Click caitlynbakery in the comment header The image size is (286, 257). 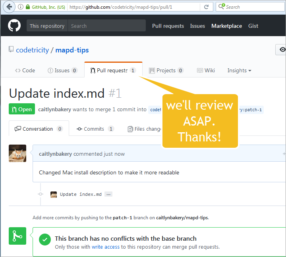(56, 154)
